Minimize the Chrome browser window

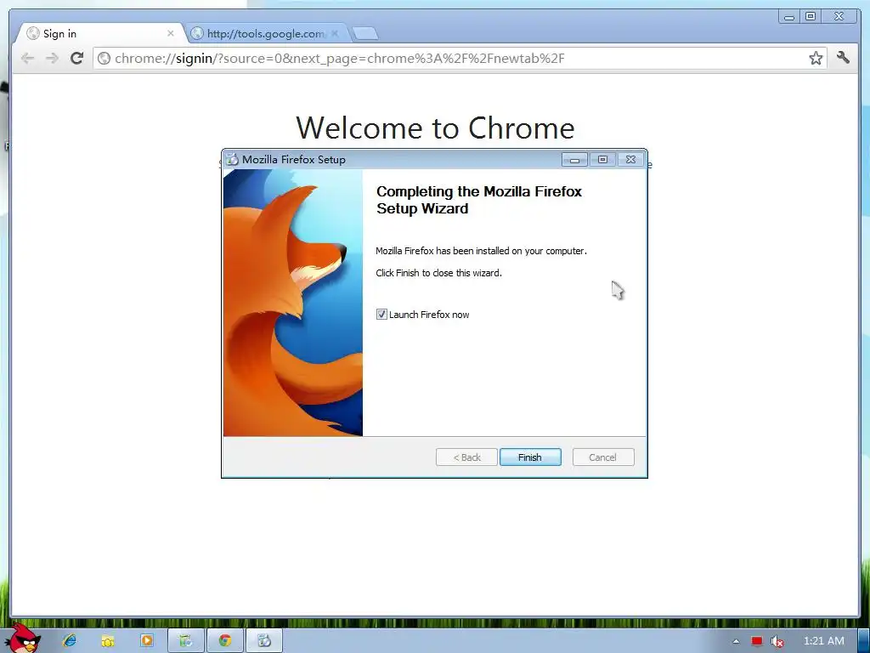tap(789, 17)
